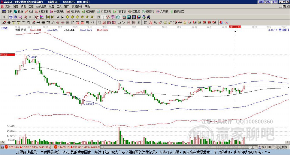Screen dimensions: 290x155
Task: Select the red grid square tool
Action: pos(128,23)
